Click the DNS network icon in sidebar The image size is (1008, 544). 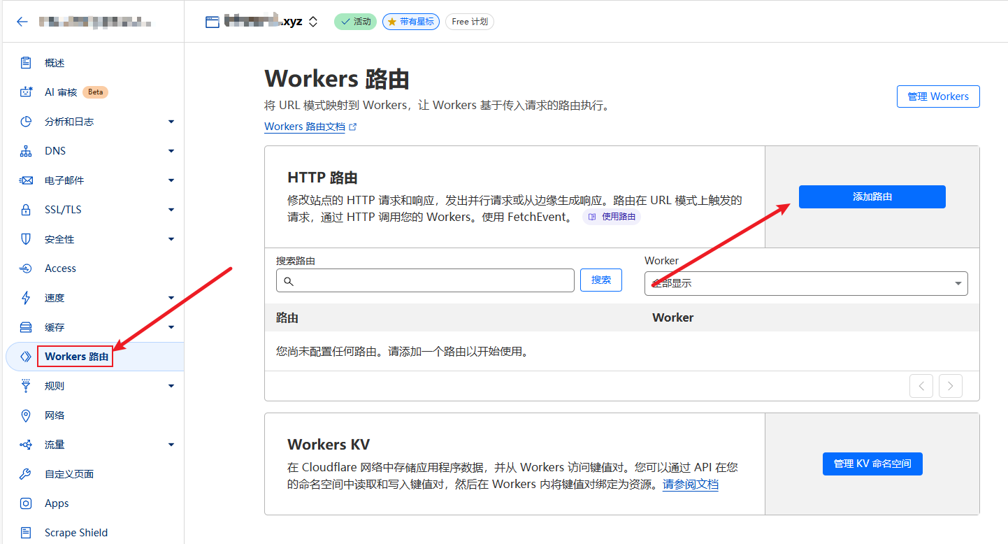[26, 151]
